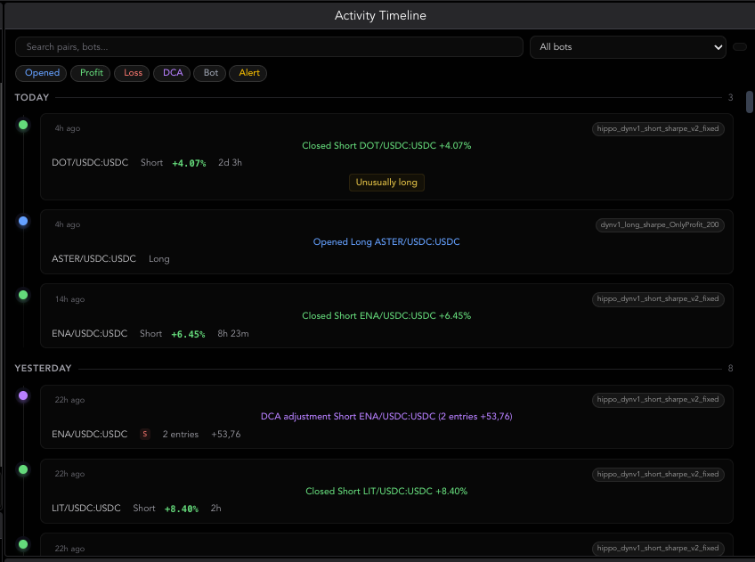Click the count 8 beside YESTERDAY
Image resolution: width=755 pixels, height=562 pixels.
[730, 369]
